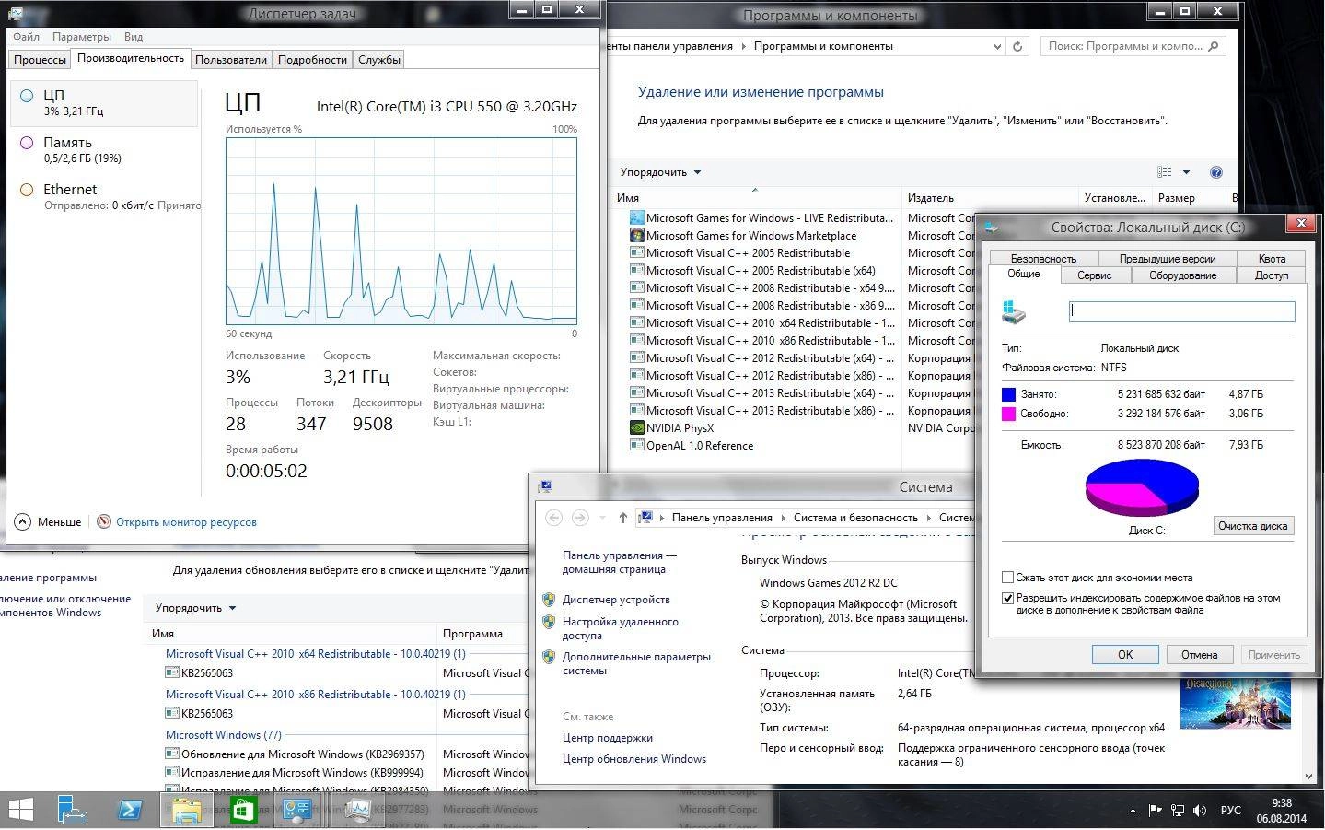Open Оборудование tab in disk properties
This screenshot has width=1325, height=830.
1183,275
